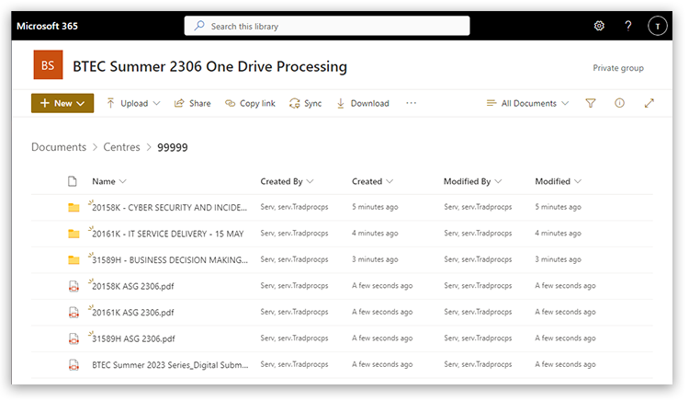Open the New dropdown button
The width and height of the screenshot is (689, 401).
coord(62,103)
